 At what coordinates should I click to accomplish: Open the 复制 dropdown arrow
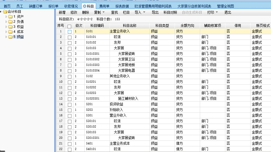pos(103,12)
